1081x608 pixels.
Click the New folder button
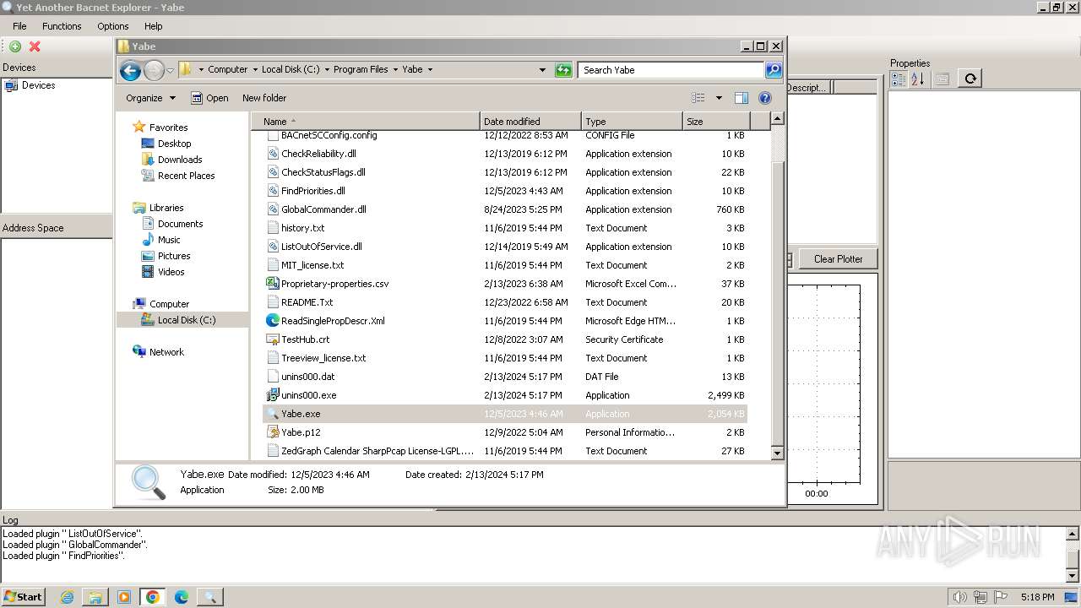tap(264, 98)
